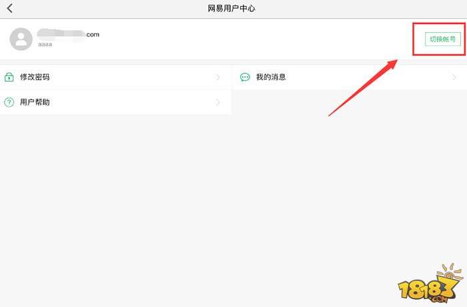Go back using the top-left arrow
The width and height of the screenshot is (467, 307).
pos(10,9)
